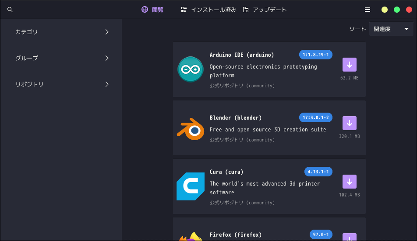Expand the カテゴリ section

pos(61,32)
